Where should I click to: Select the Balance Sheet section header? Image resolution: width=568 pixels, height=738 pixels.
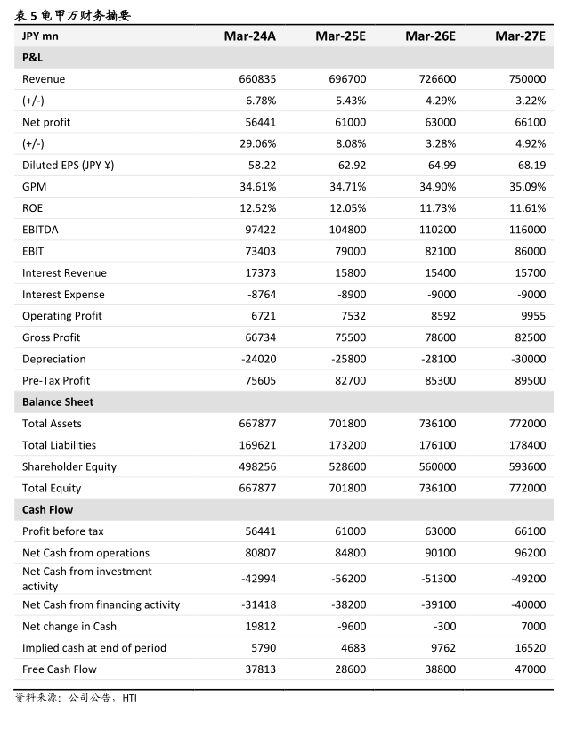click(x=284, y=402)
